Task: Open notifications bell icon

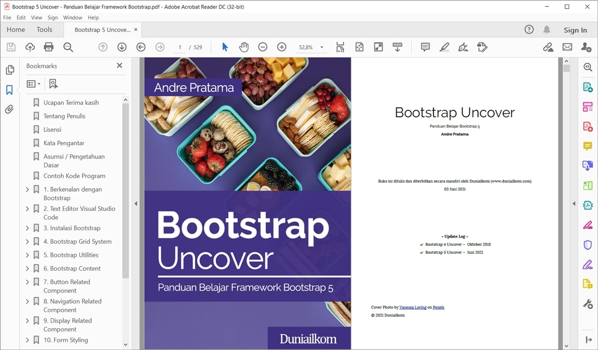Action: pos(547,30)
